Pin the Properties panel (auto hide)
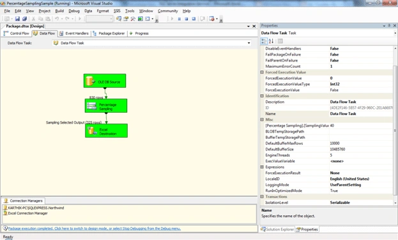This screenshot has height=240, width=398. 389,26
